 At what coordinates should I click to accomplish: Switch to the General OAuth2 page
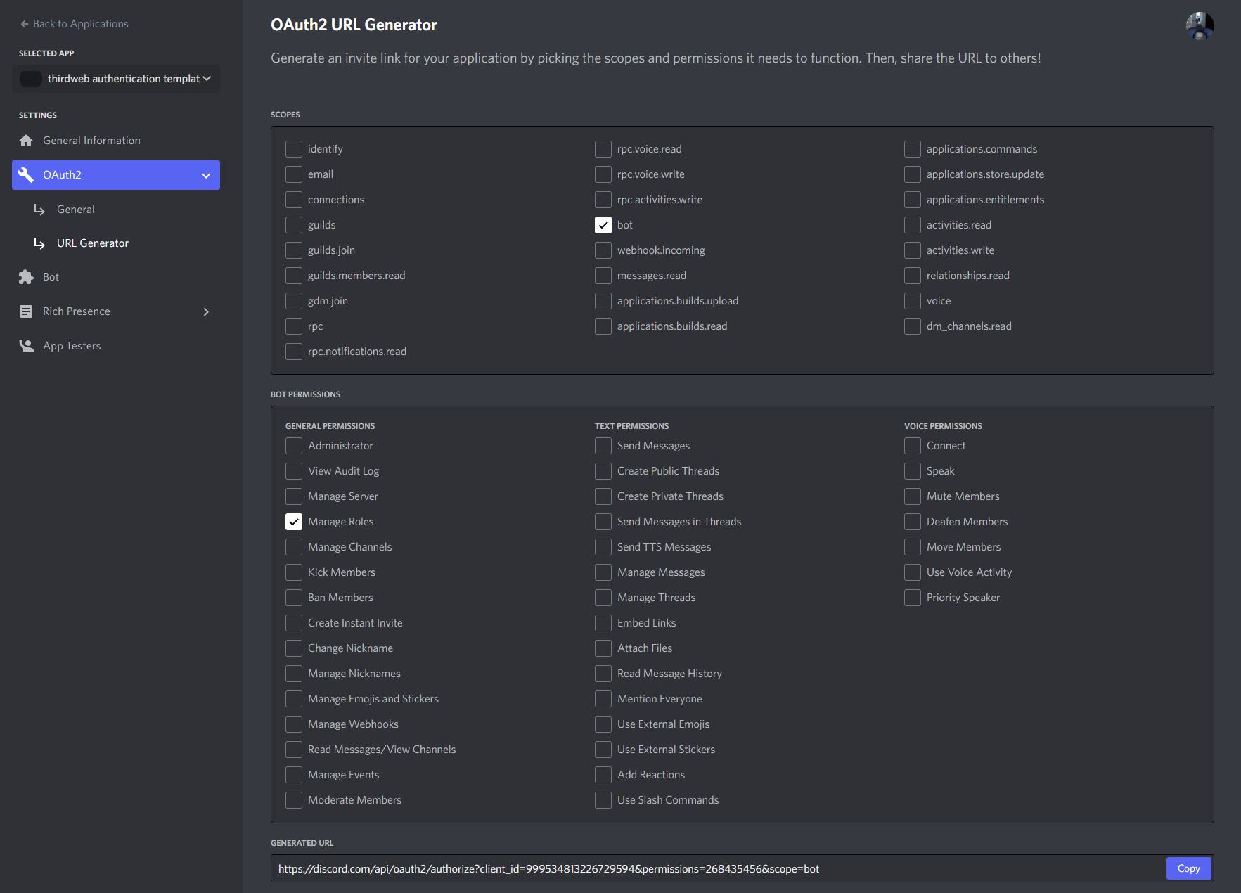pyautogui.click(x=75, y=209)
